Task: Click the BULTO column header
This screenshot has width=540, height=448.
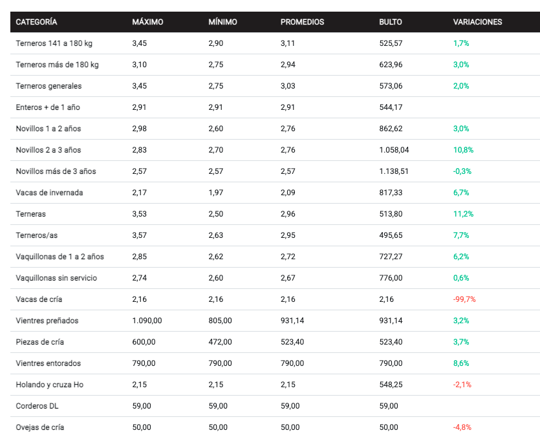Action: coord(390,22)
